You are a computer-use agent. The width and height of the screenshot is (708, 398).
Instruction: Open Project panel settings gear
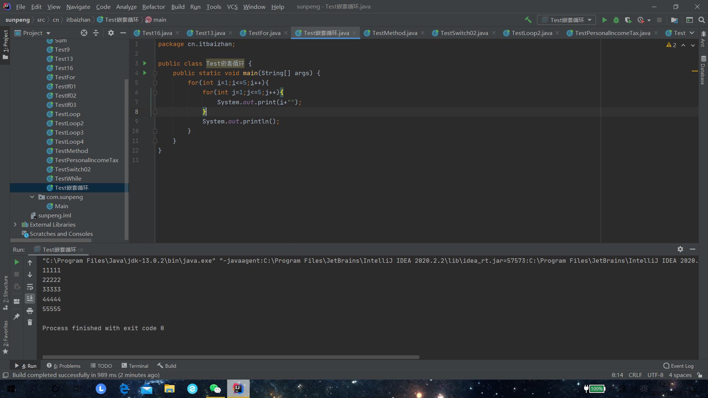coord(111,33)
